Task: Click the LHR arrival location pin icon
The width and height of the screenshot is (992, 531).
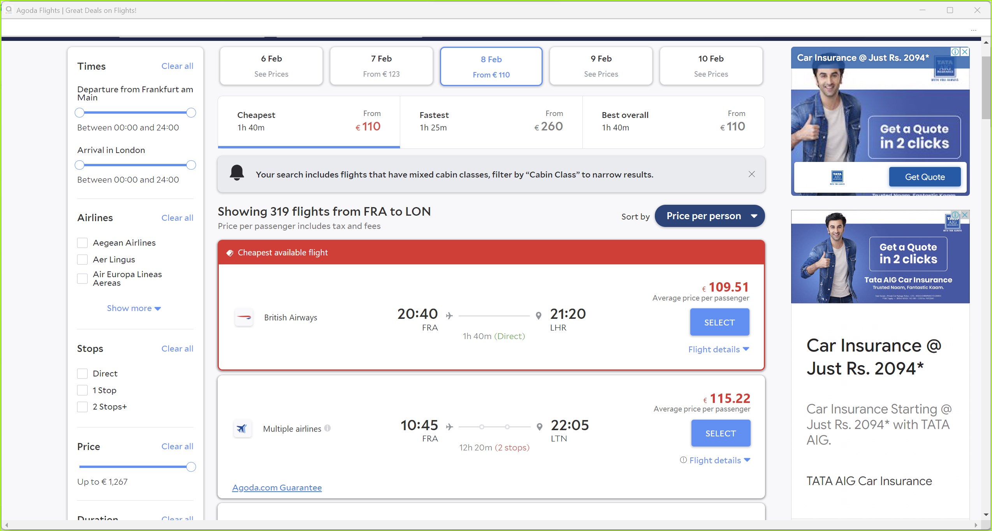Action: (538, 315)
